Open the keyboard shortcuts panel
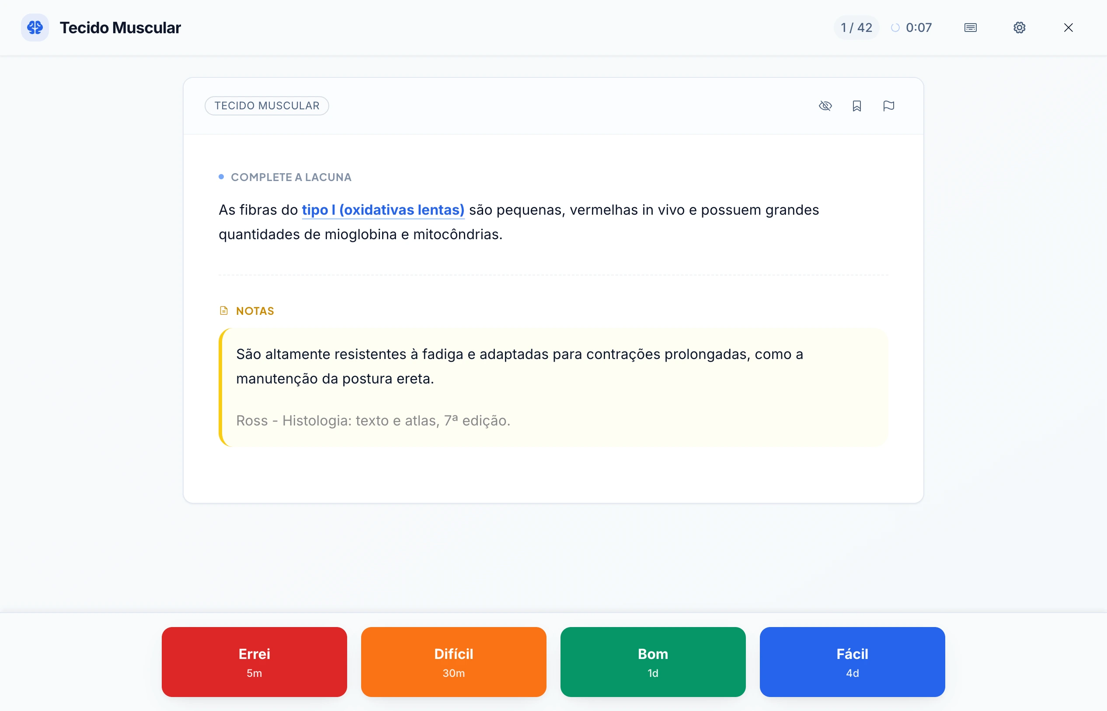This screenshot has width=1107, height=711. tap(970, 27)
